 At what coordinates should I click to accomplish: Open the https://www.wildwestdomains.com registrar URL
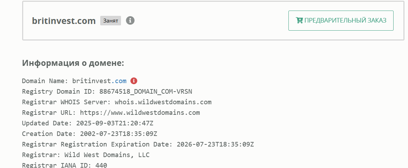(140, 113)
